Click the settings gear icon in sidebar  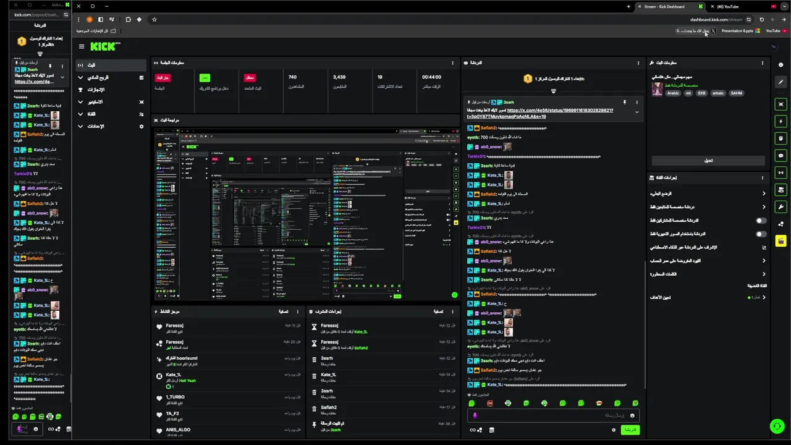pyautogui.click(x=142, y=126)
